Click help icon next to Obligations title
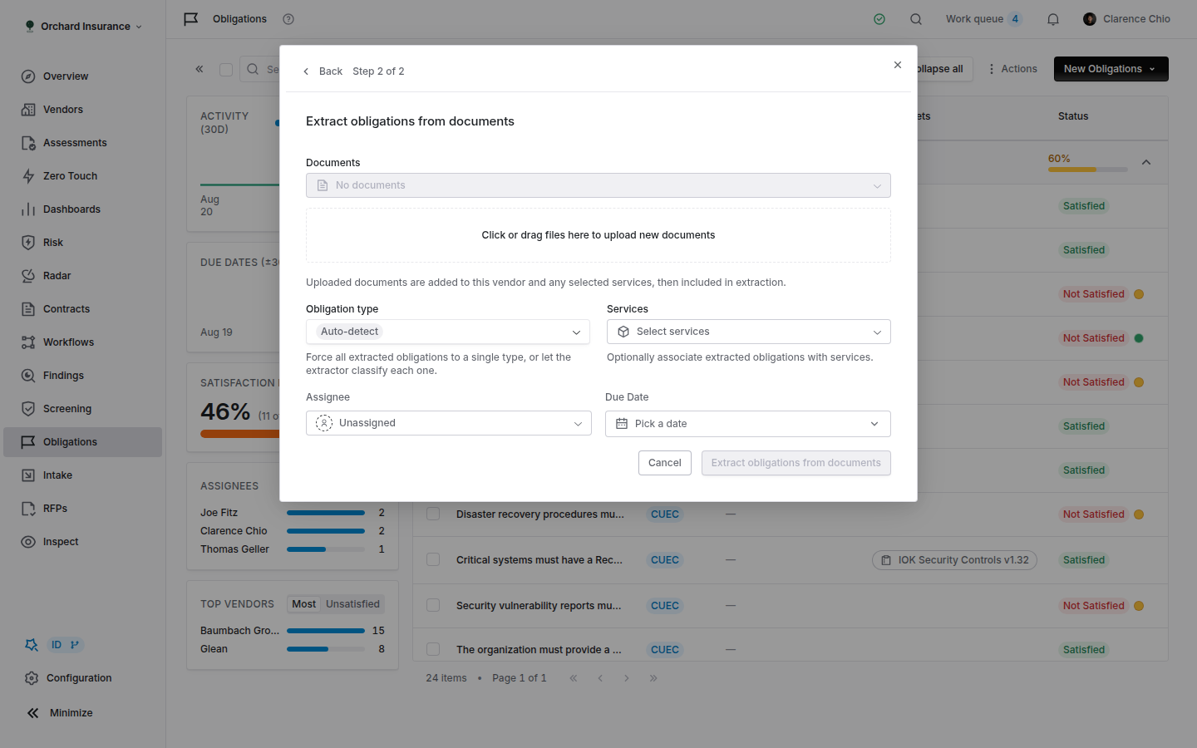 (x=288, y=19)
